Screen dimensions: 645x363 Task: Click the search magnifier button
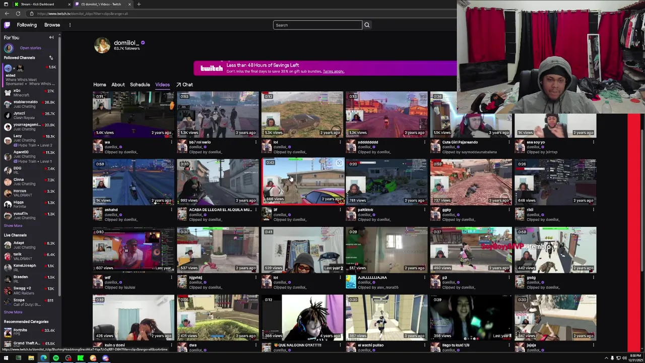[x=367, y=25]
